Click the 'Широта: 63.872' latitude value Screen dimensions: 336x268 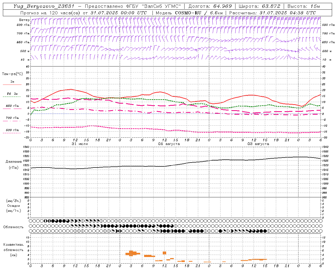pyautogui.click(x=259, y=6)
